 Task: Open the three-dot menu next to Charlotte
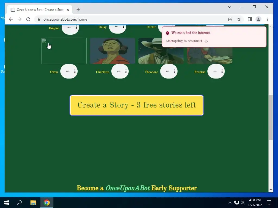pos(126,71)
